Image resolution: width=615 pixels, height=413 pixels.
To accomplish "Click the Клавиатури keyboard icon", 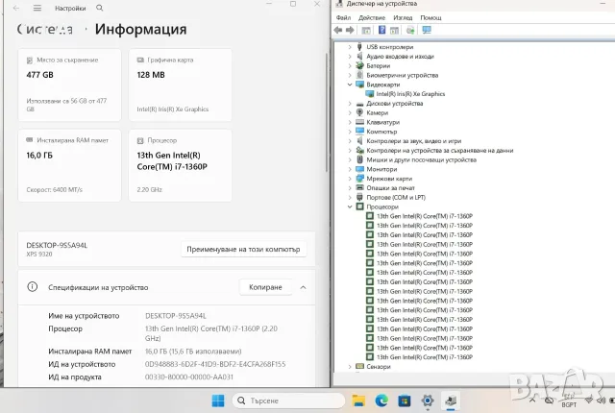I will tap(359, 122).
